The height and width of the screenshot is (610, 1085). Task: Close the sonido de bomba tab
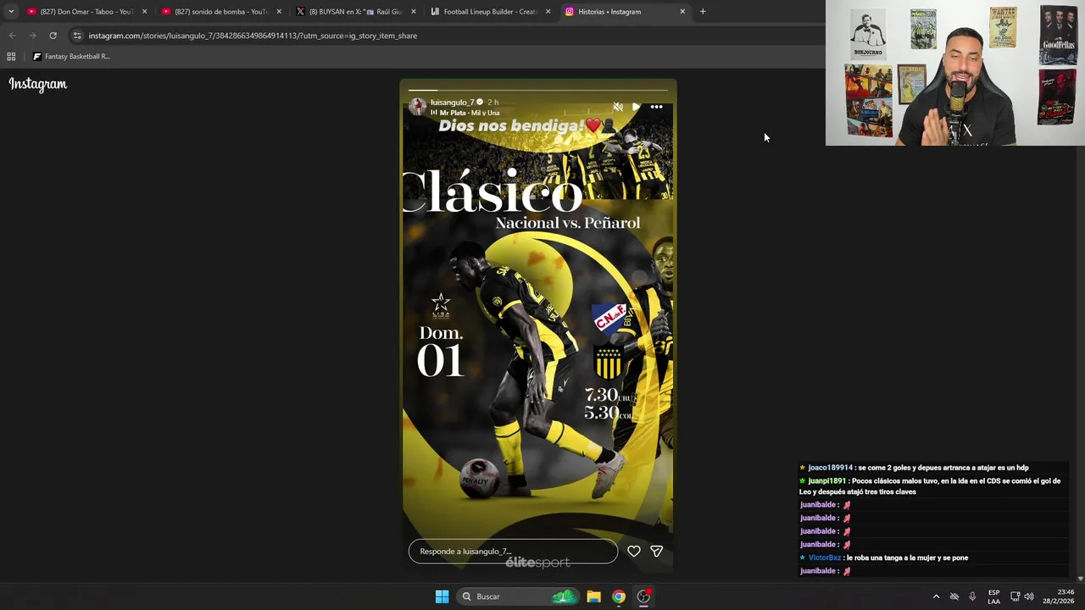tap(279, 12)
